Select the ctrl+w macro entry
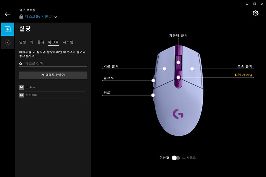The height and width of the screenshot is (177, 266). click(52, 87)
